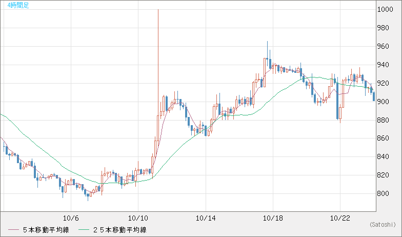Select the 10/10 date on x-axis
Image resolution: width=402 pixels, height=237 pixels.
tap(138, 218)
